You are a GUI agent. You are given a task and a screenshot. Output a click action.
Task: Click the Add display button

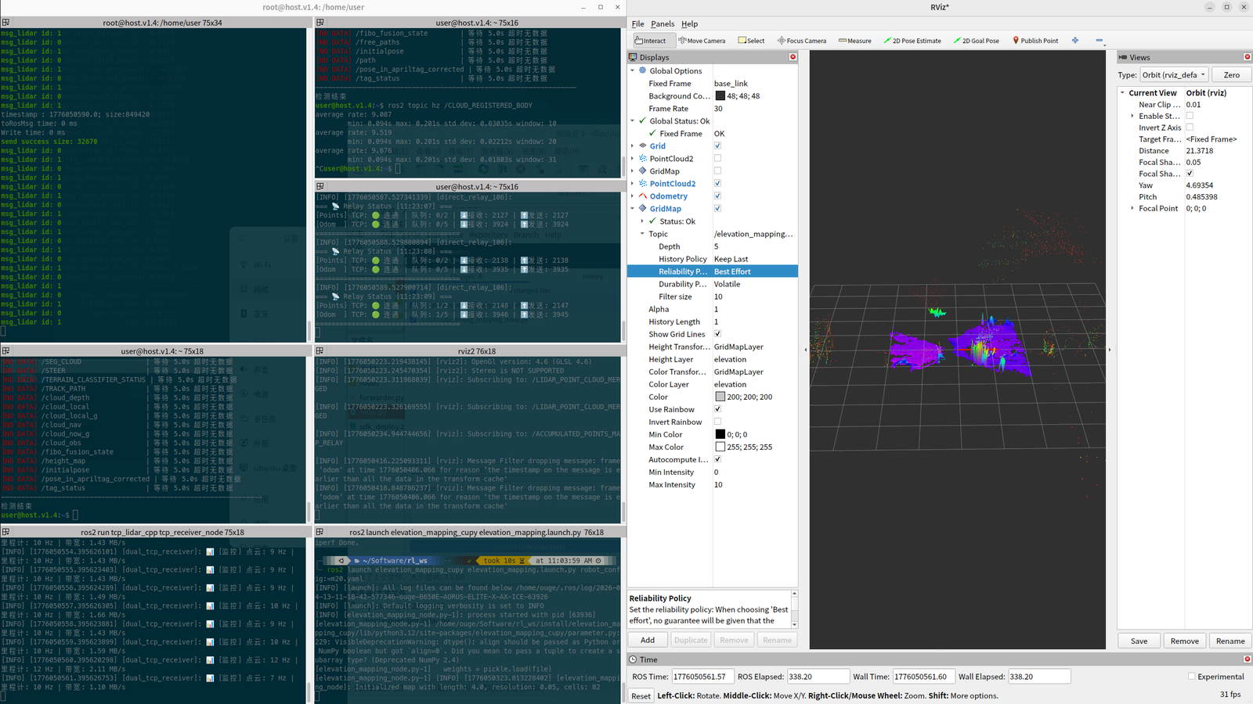[x=648, y=640]
